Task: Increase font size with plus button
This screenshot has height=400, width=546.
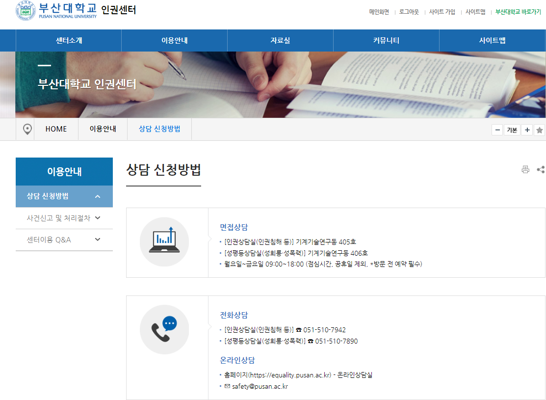Action: tap(527, 130)
